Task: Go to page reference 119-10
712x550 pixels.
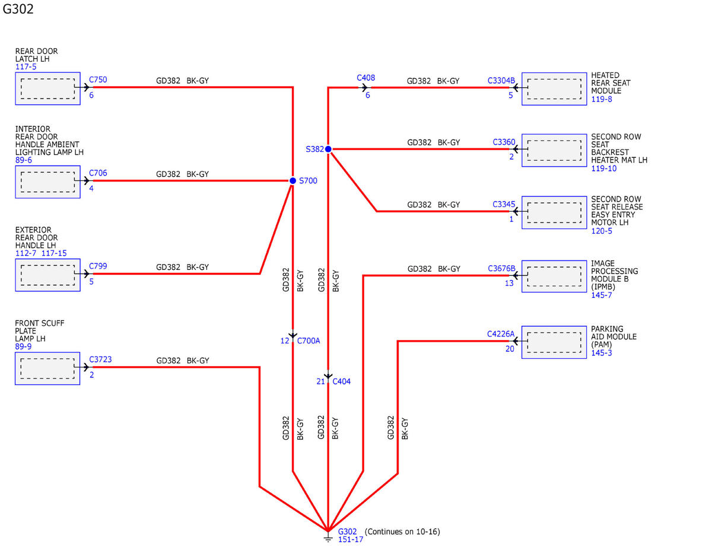Action: pyautogui.click(x=604, y=169)
